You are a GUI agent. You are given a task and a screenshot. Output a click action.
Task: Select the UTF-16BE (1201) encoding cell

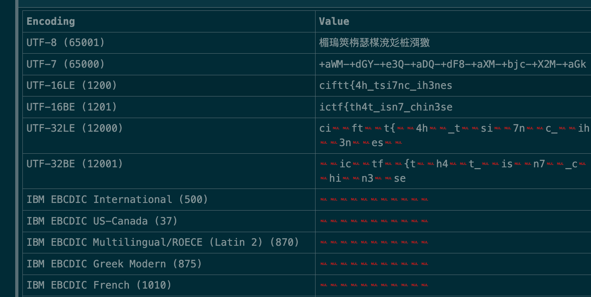[x=72, y=107]
